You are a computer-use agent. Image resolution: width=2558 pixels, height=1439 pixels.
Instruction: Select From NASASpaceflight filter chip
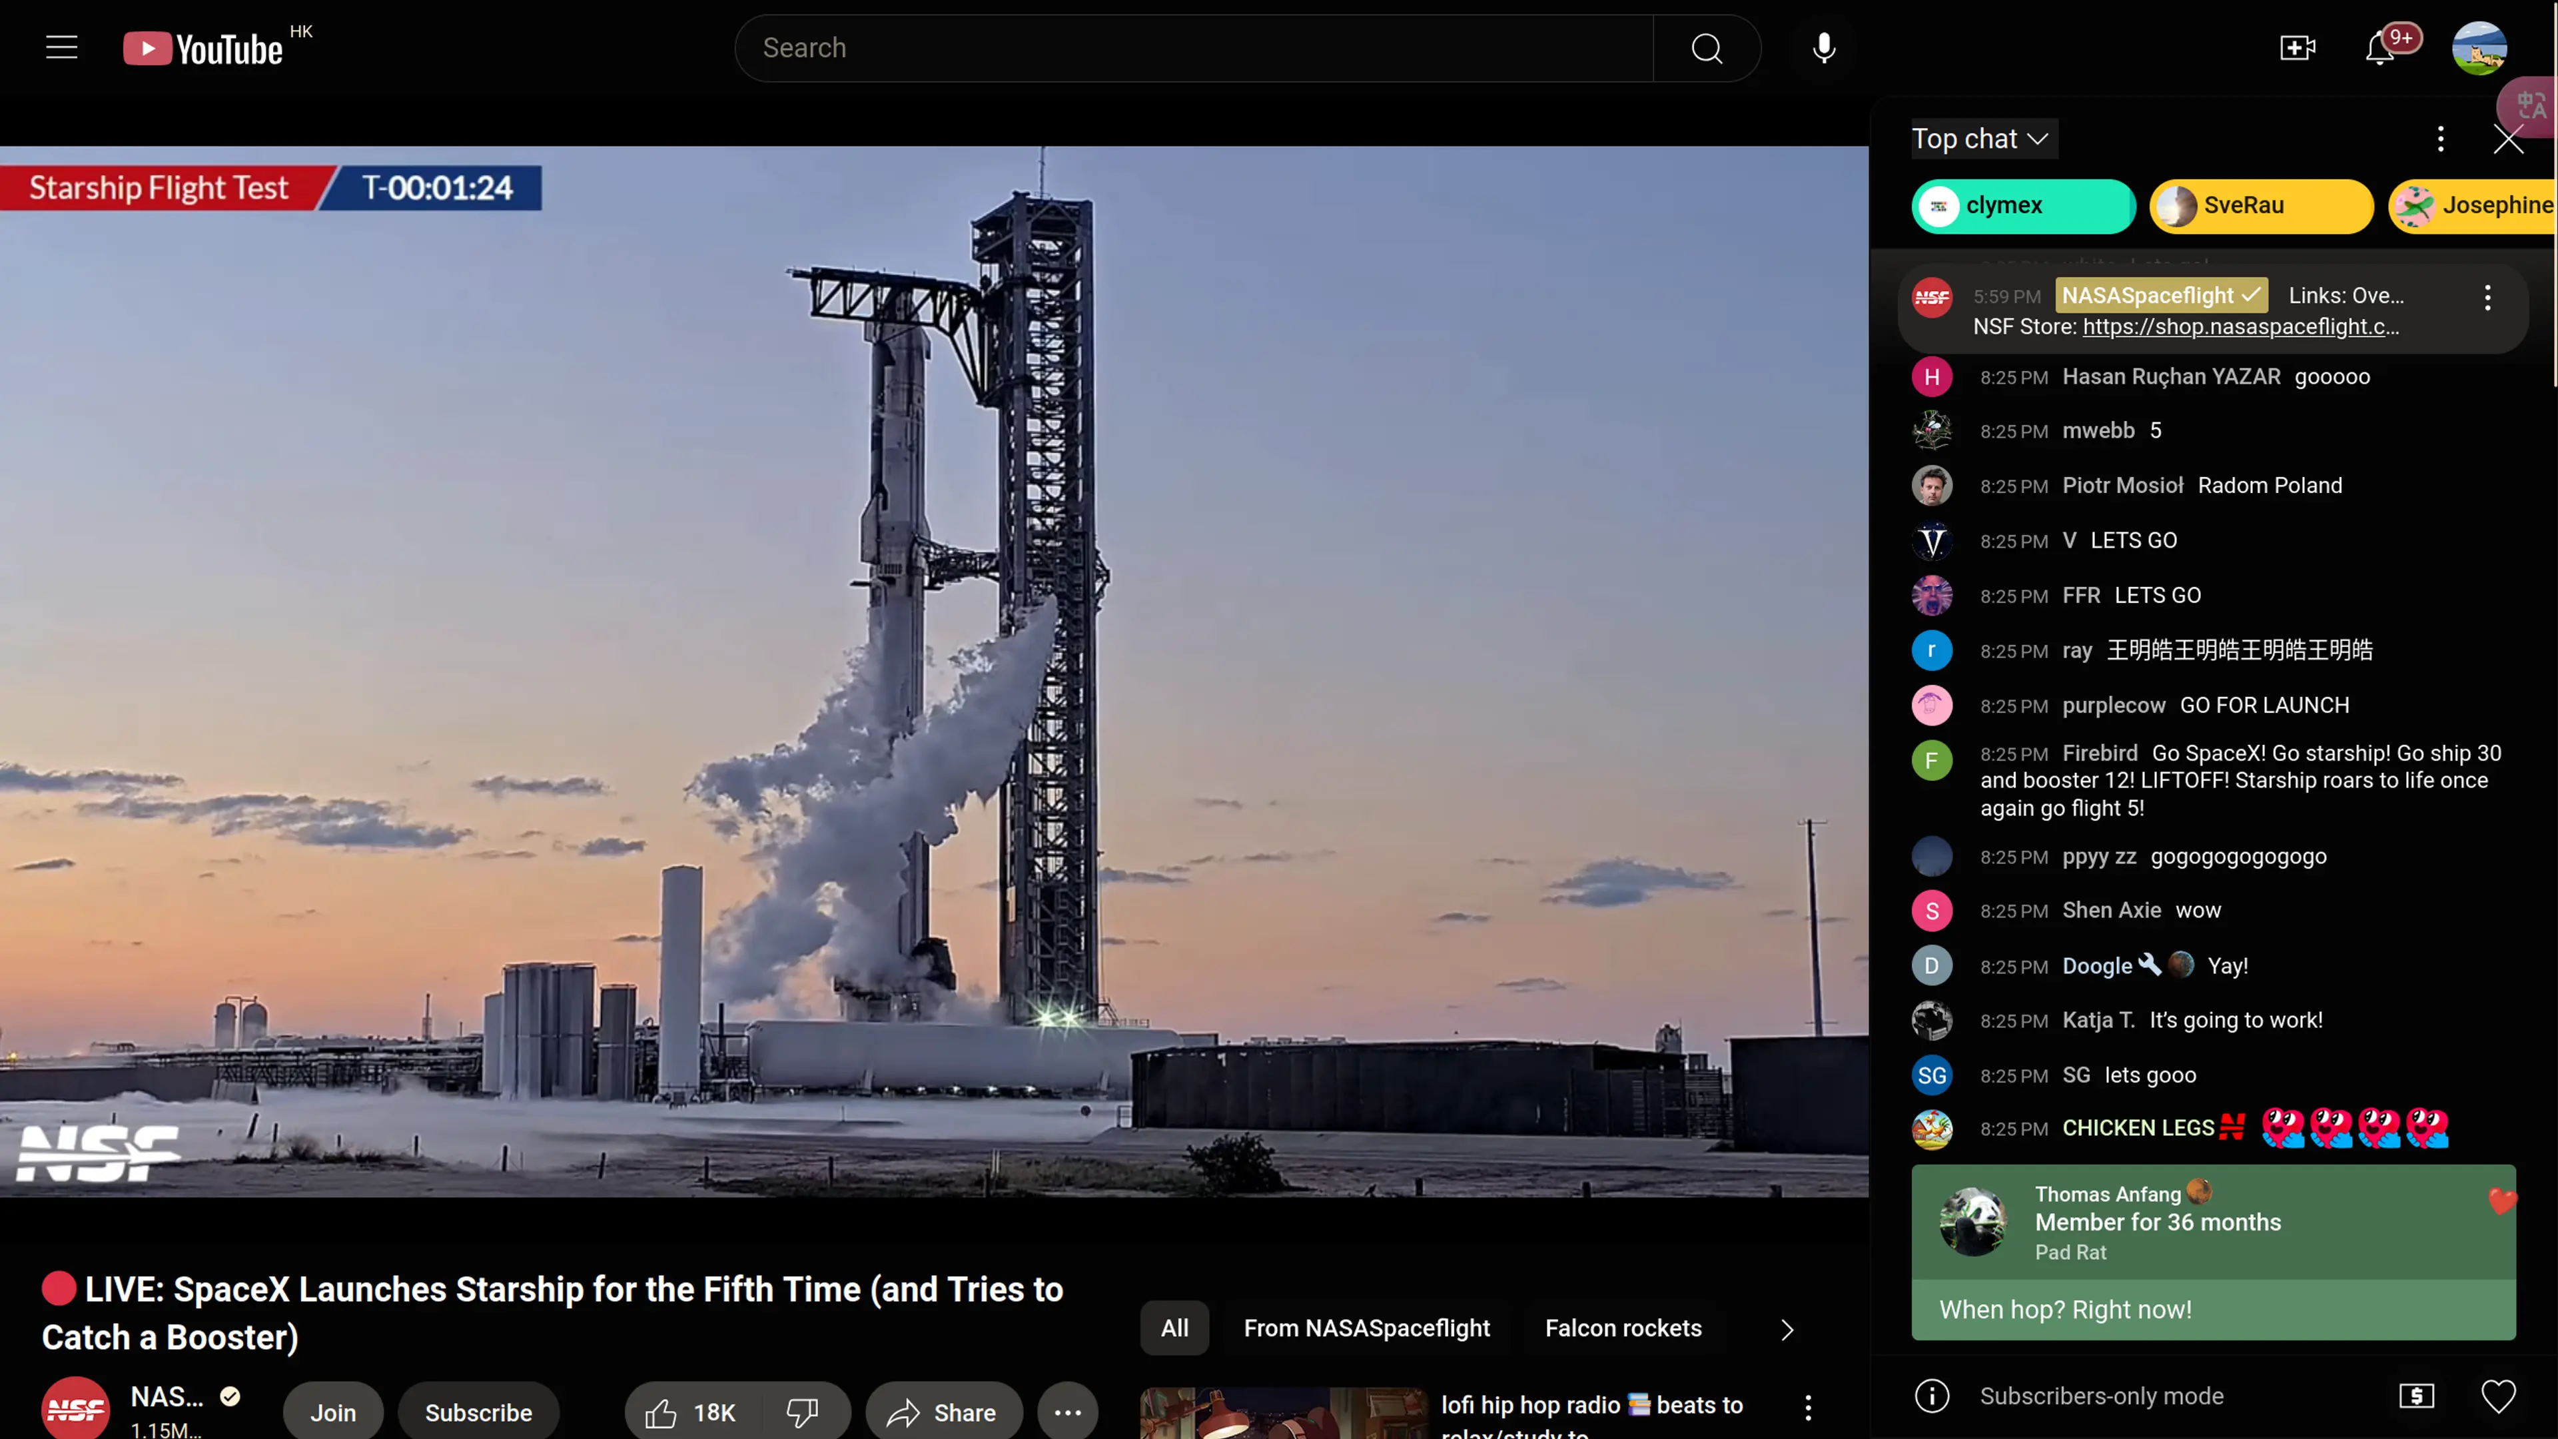pos(1366,1328)
